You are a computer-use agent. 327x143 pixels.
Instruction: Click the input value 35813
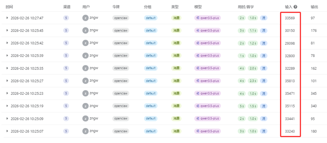[289, 81]
